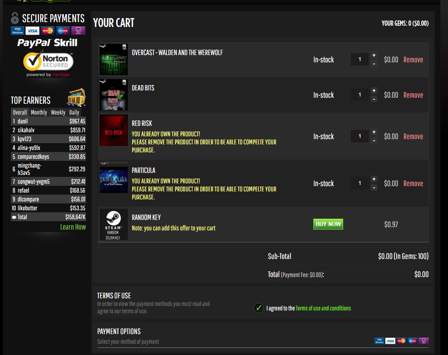Click MasterCard icon in Payment Options
448x355 pixels.
pyautogui.click(x=401, y=341)
